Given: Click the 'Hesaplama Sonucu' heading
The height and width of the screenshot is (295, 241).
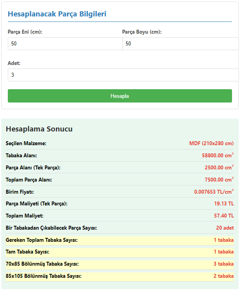Looking at the screenshot, I should click(39, 129).
